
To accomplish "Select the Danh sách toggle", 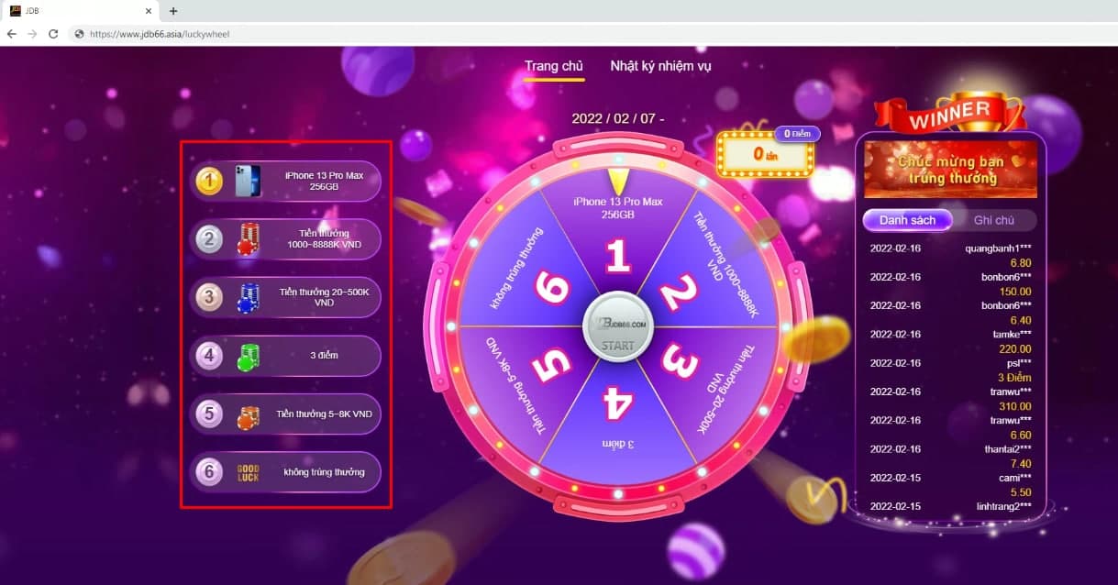I will 908,220.
